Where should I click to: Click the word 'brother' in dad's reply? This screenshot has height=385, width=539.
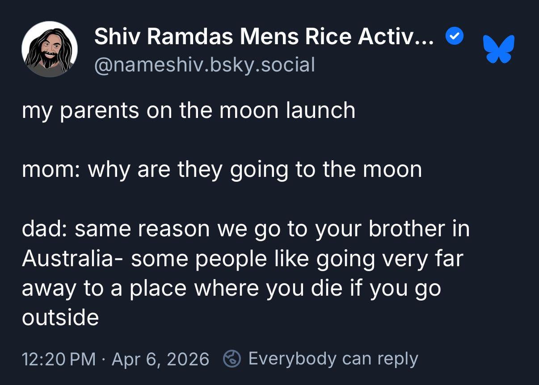407,229
